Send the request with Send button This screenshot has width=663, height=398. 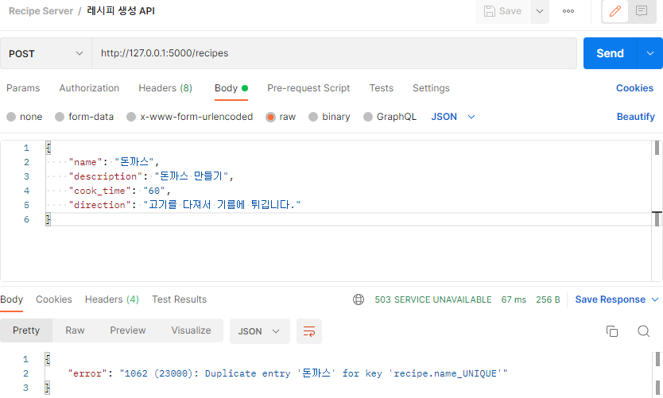(611, 53)
